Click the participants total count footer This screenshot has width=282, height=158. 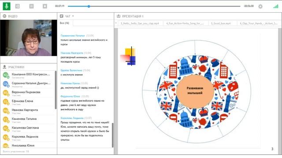[16, 151]
